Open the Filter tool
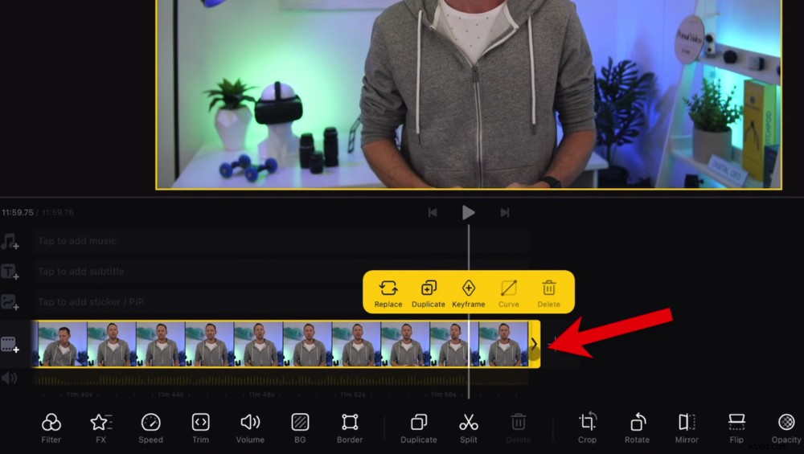804x454 pixels. click(51, 427)
